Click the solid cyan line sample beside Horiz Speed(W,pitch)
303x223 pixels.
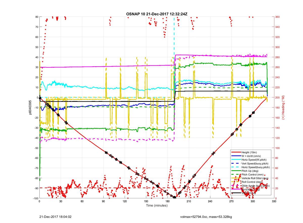pyautogui.click(x=236, y=160)
